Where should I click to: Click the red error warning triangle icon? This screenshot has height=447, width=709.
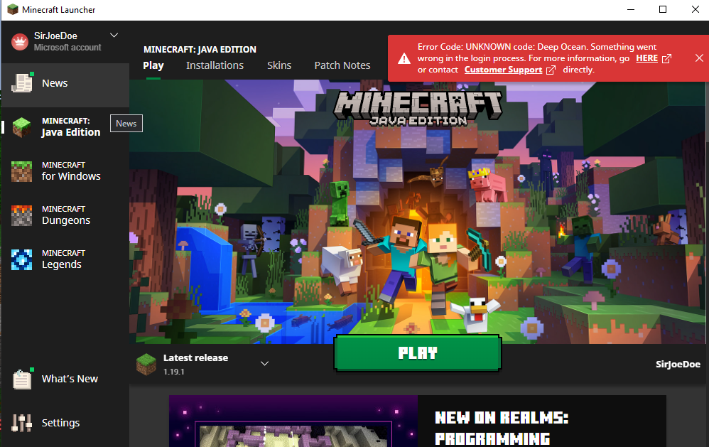click(404, 58)
